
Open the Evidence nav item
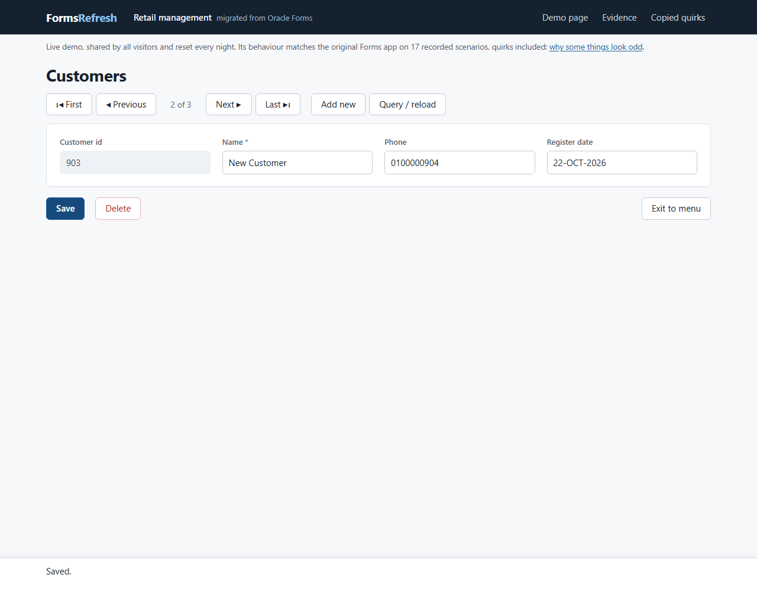click(620, 18)
